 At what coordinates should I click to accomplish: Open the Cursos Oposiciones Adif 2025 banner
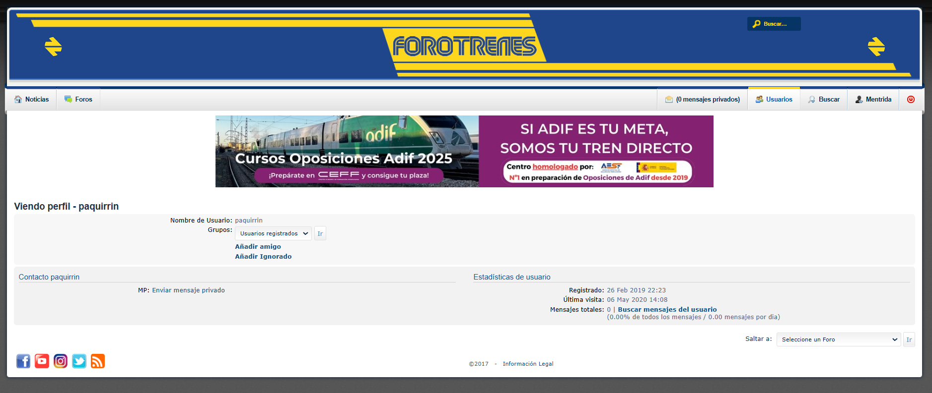point(464,151)
